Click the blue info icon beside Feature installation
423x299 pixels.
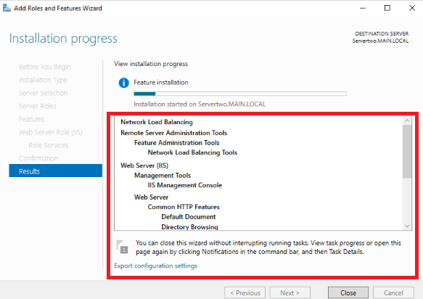[x=124, y=83]
